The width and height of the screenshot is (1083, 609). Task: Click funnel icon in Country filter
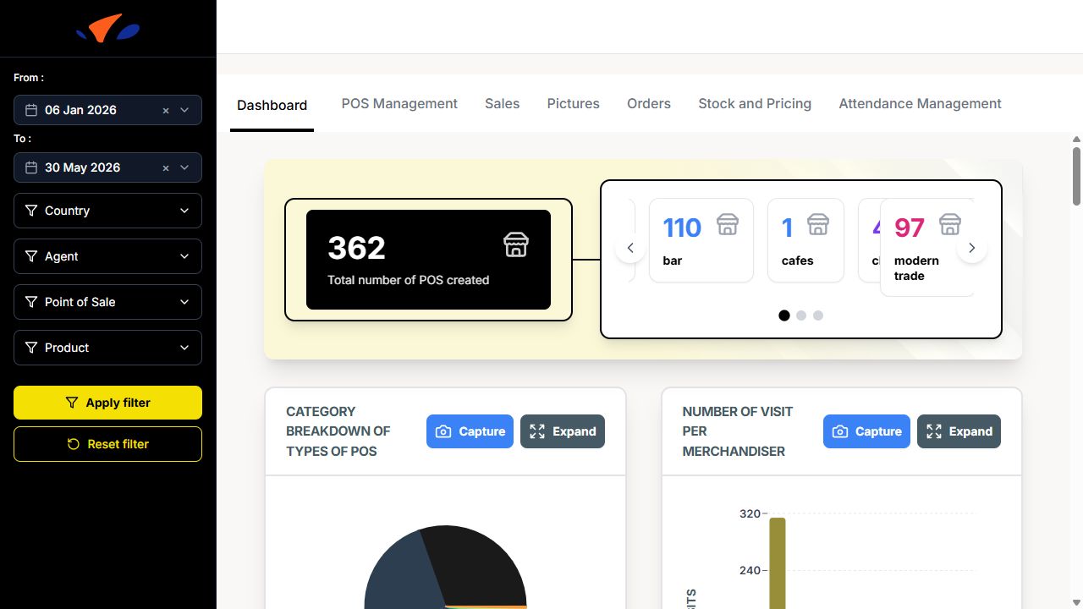(x=31, y=211)
